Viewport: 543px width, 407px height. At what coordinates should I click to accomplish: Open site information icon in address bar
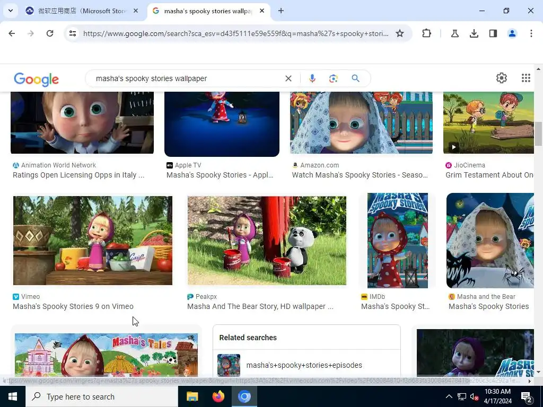point(73,33)
